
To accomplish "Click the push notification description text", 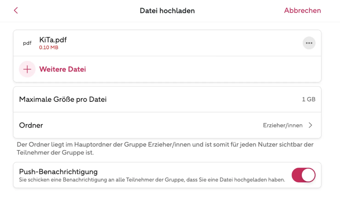I will click(x=152, y=180).
